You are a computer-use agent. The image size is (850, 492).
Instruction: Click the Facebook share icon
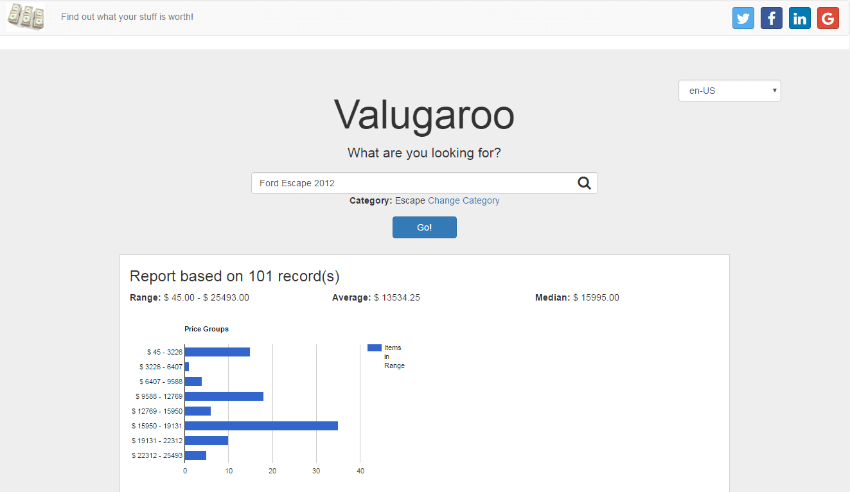772,18
